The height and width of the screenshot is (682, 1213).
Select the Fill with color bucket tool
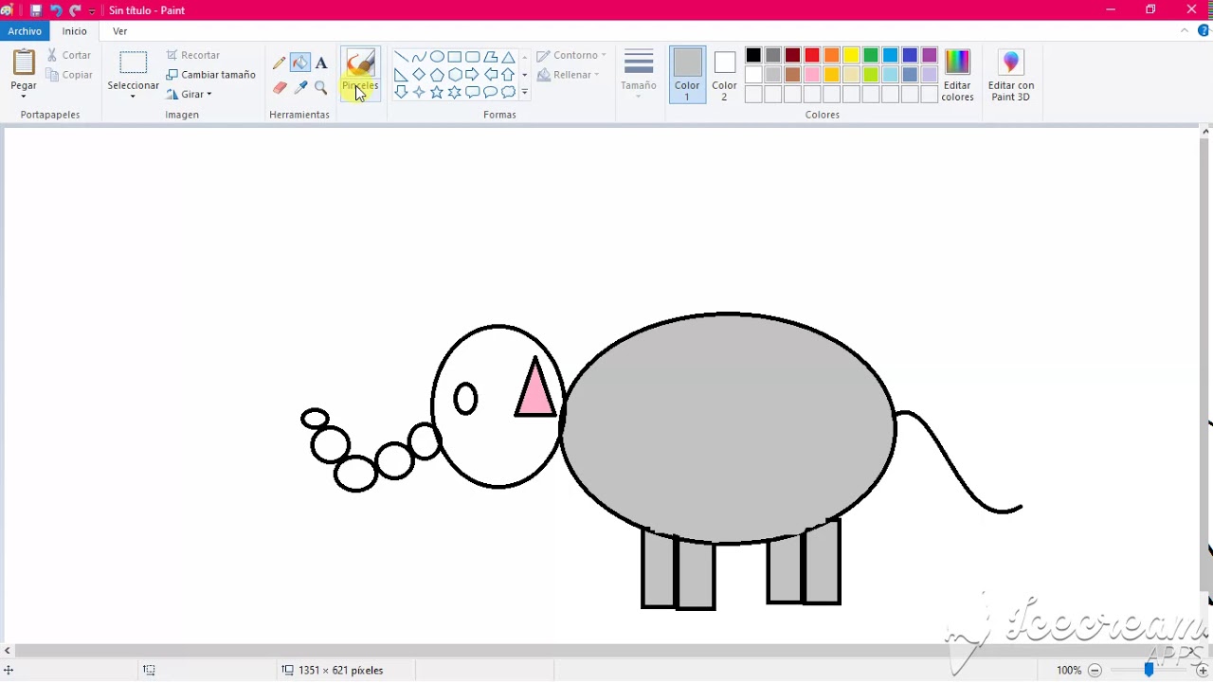pos(300,63)
